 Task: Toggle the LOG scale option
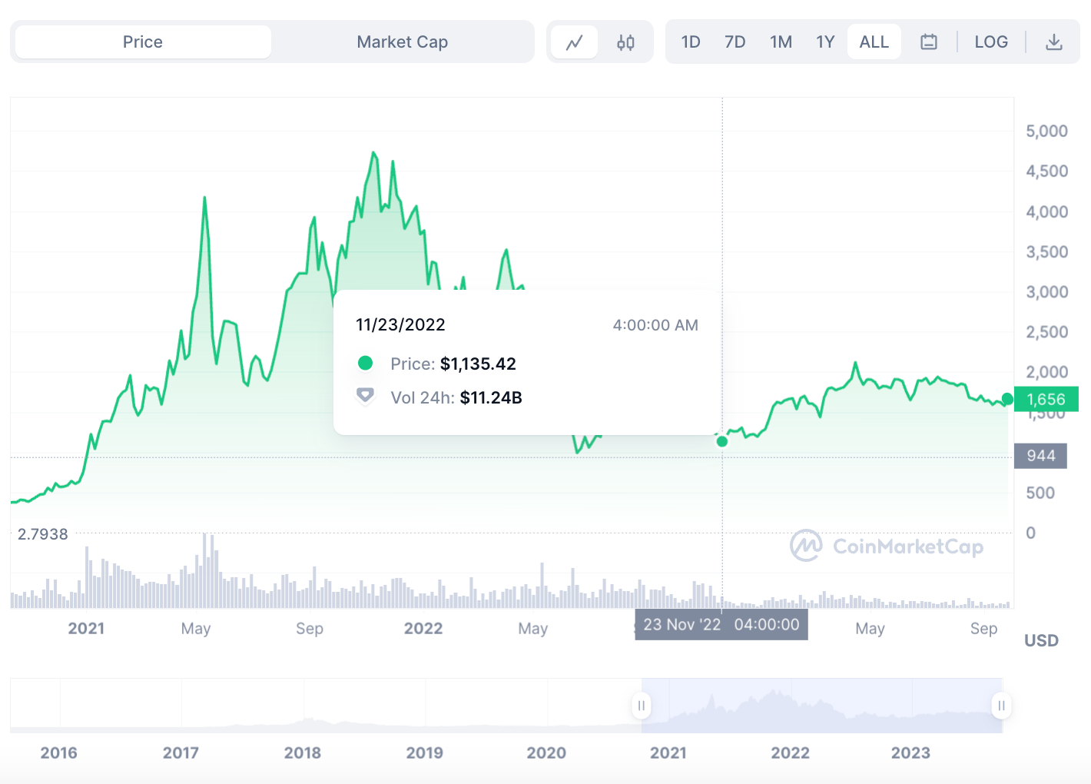(x=991, y=42)
